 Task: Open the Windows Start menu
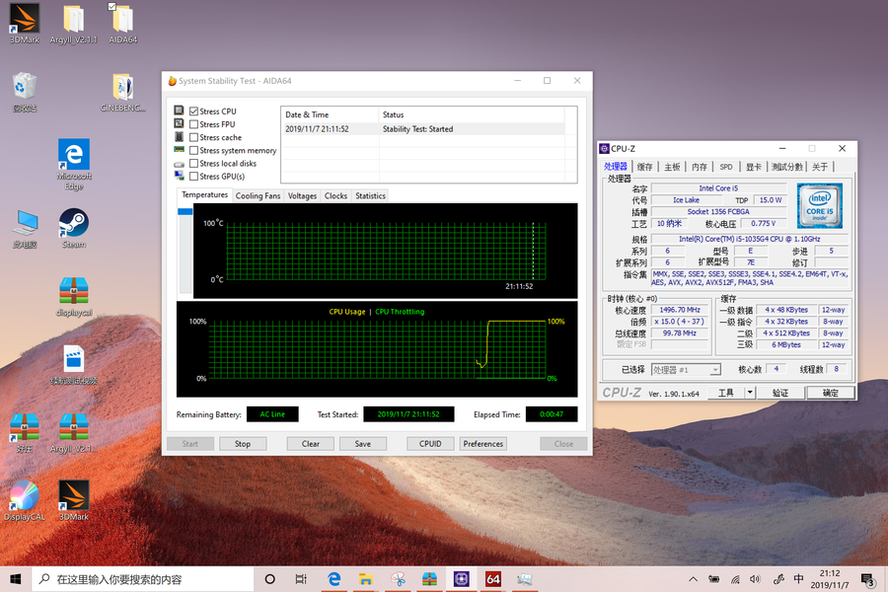click(15, 579)
